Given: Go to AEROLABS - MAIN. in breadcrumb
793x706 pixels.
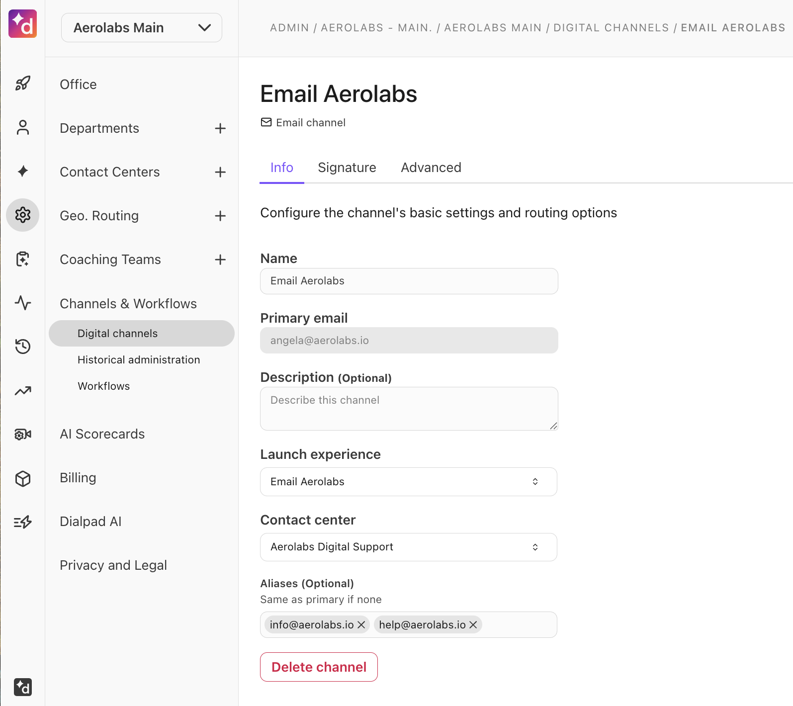Looking at the screenshot, I should tap(376, 28).
